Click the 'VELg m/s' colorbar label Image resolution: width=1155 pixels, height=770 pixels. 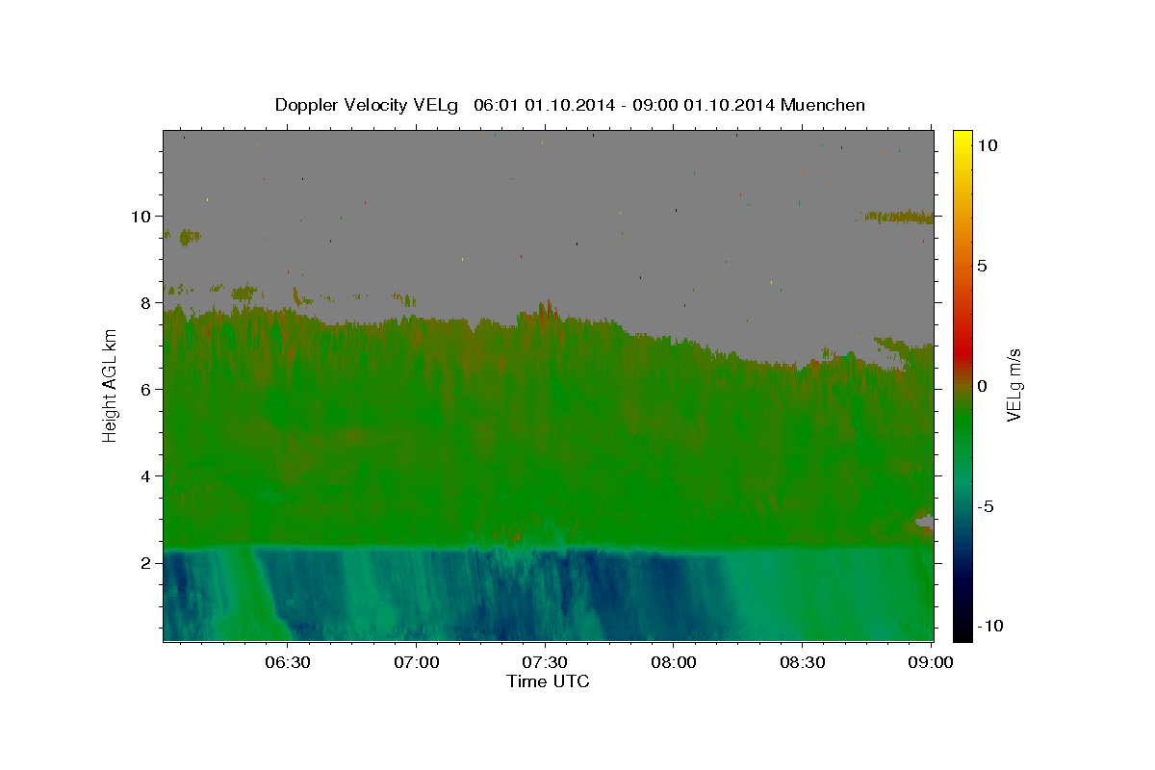click(x=1014, y=385)
